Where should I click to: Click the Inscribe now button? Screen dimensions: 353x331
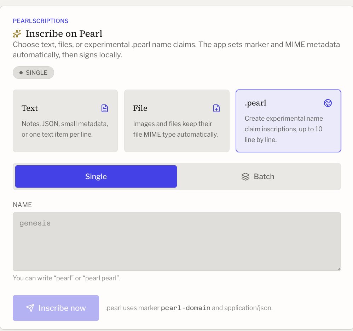pyautogui.click(x=56, y=308)
